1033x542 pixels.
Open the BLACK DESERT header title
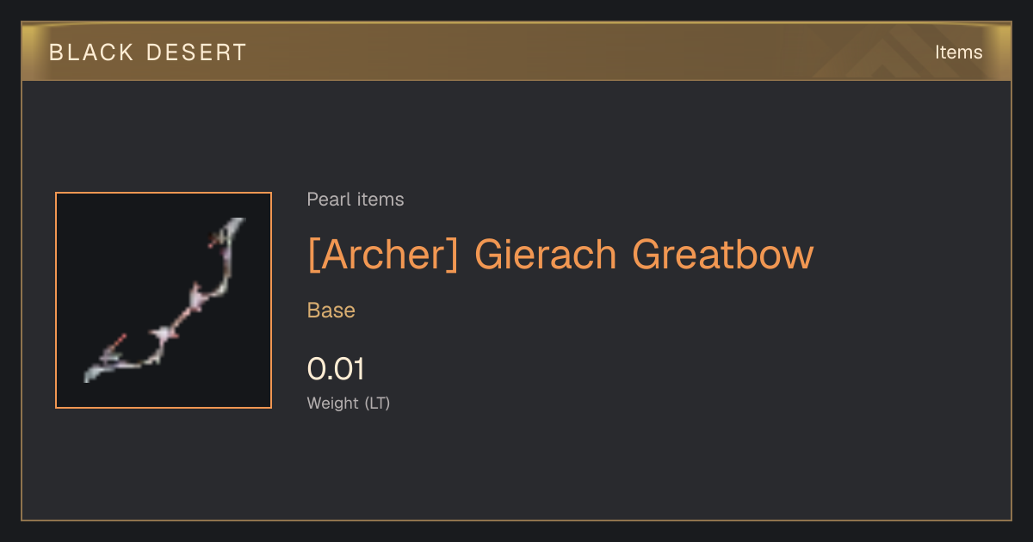148,52
